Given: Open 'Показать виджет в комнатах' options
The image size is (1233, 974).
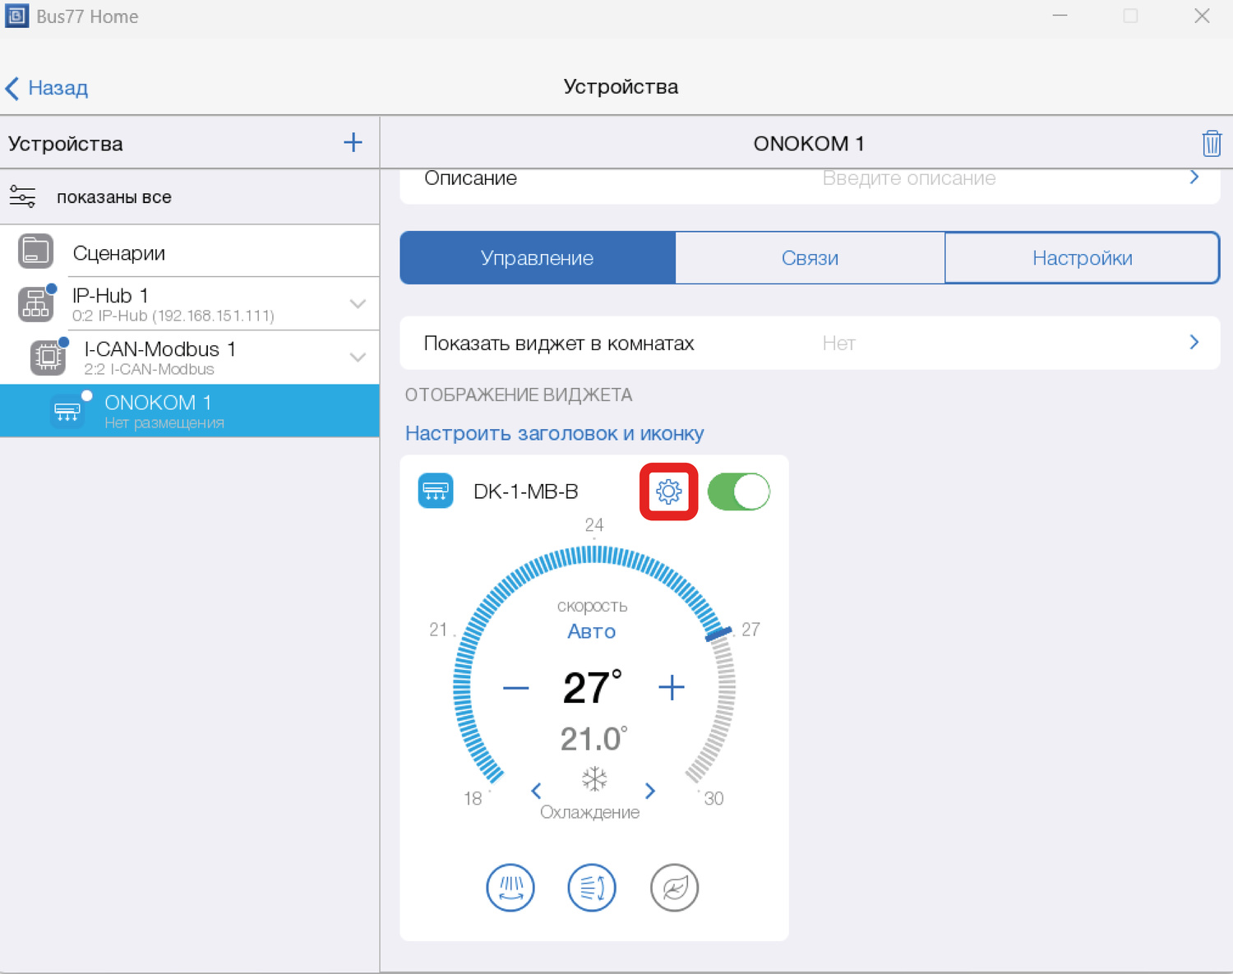Looking at the screenshot, I should [x=809, y=343].
